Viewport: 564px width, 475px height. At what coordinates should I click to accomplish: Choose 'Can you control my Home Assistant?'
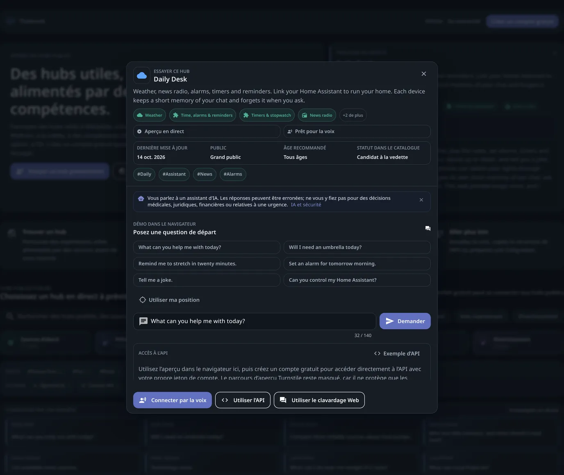(x=357, y=280)
